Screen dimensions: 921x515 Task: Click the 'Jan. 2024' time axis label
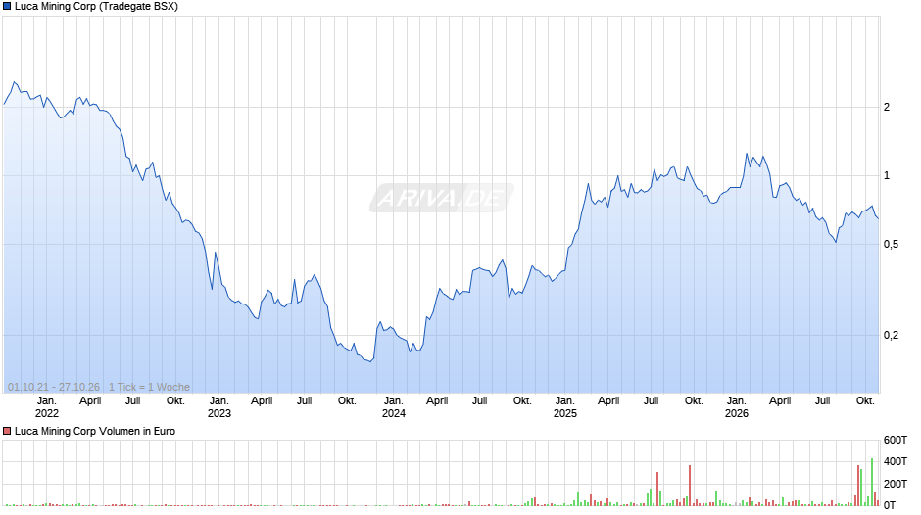point(394,407)
